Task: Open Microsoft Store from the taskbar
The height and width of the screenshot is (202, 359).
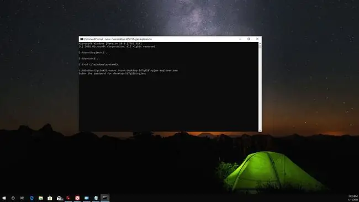Action: (50, 198)
